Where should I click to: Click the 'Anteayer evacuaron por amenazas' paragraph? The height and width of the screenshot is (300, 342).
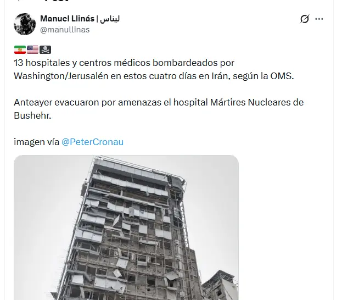coord(159,109)
